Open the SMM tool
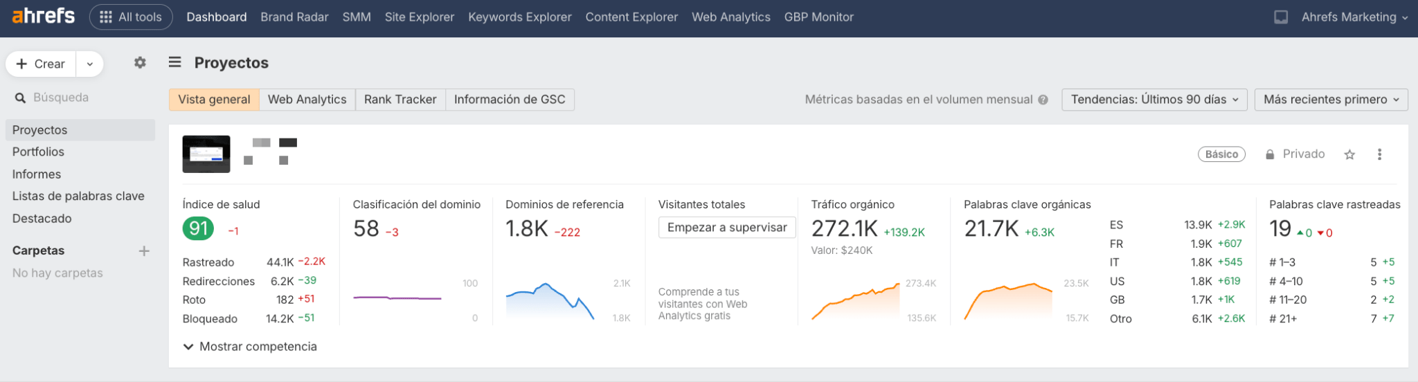The height and width of the screenshot is (382, 1418). (357, 17)
